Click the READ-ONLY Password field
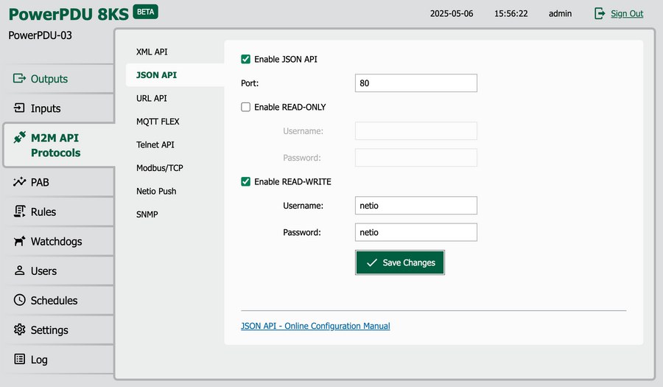This screenshot has width=663, height=387. pos(416,158)
